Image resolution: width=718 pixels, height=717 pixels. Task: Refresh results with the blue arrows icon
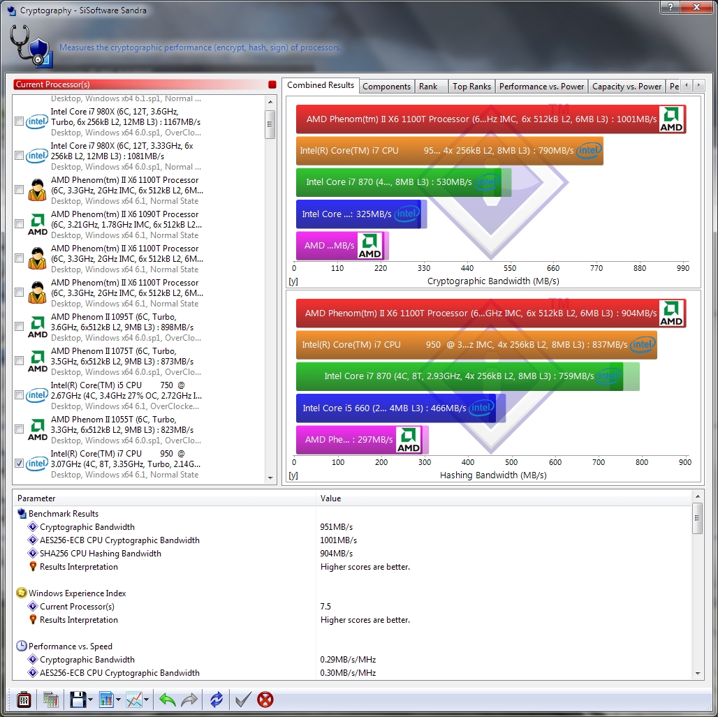[x=216, y=699]
